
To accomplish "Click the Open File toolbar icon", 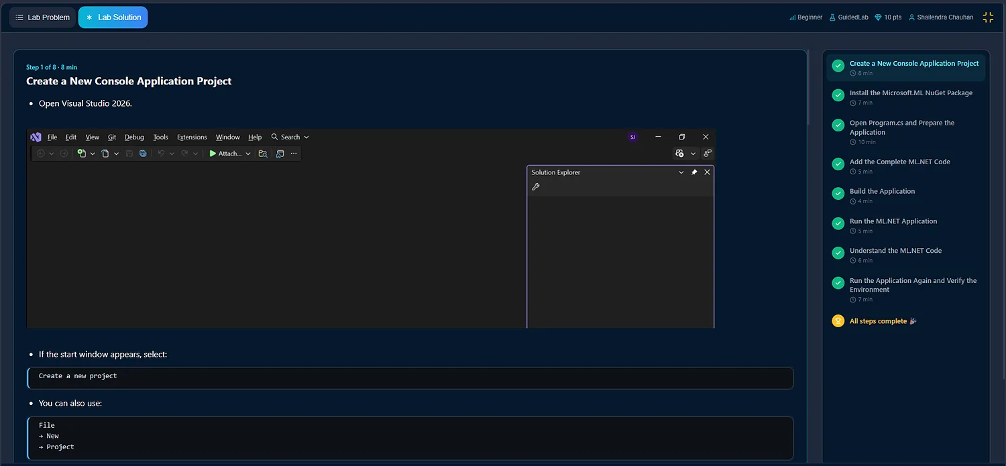I will 105,154.
